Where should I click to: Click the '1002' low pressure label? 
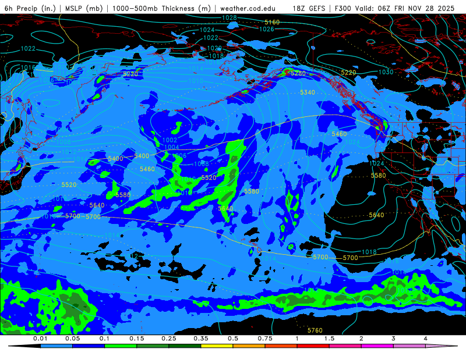pos(170,140)
